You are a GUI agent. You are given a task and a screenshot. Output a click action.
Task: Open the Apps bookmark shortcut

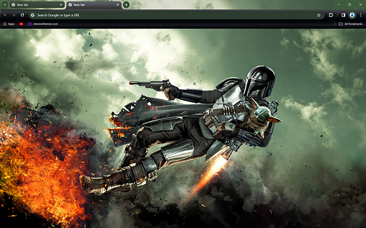point(9,24)
